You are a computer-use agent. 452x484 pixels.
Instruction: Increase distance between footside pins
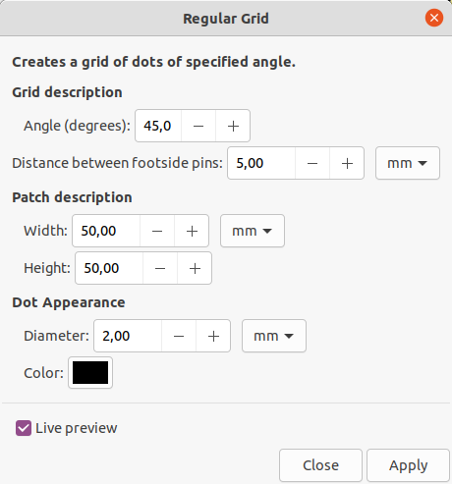click(347, 163)
